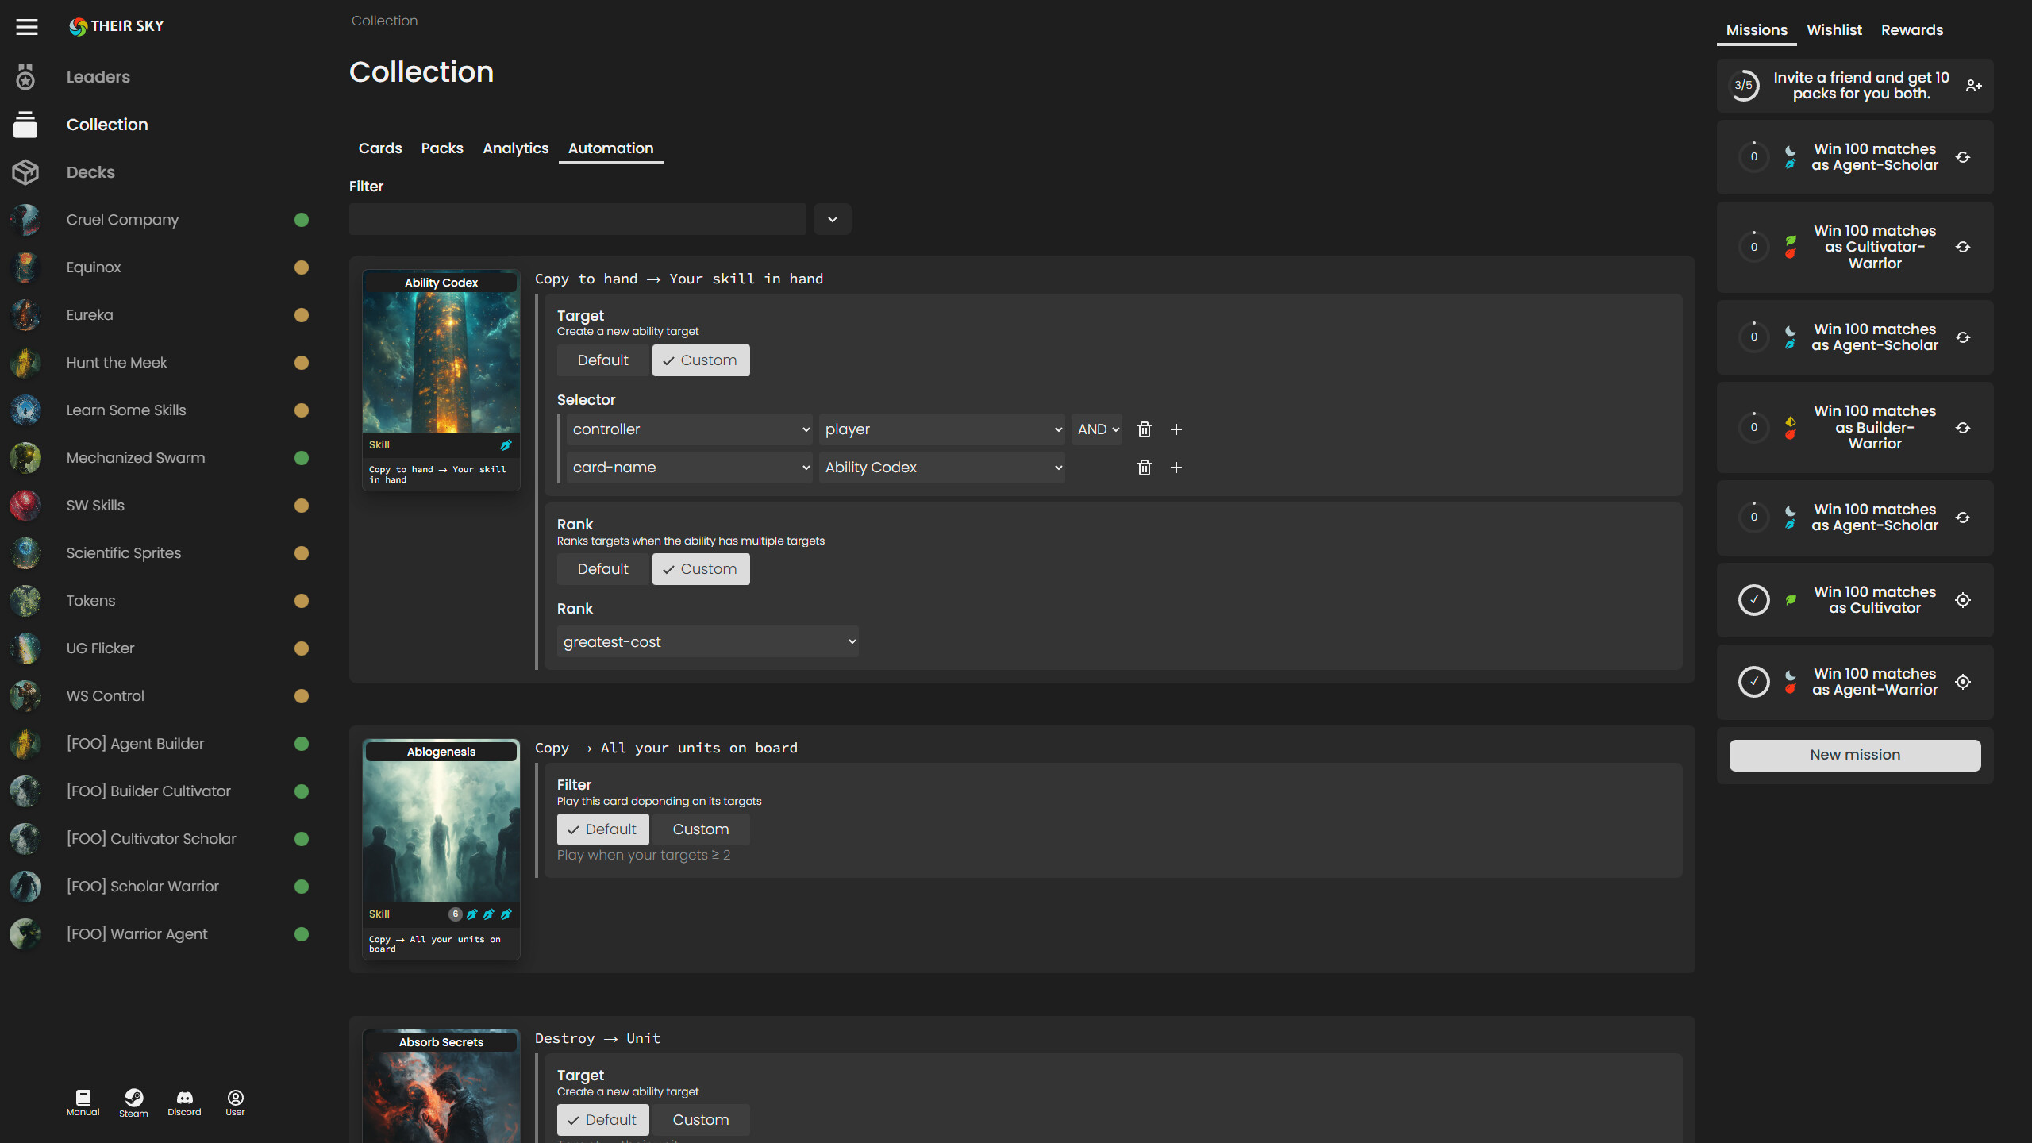
Task: View progress ring on completed Cultivator mission
Action: (1754, 600)
